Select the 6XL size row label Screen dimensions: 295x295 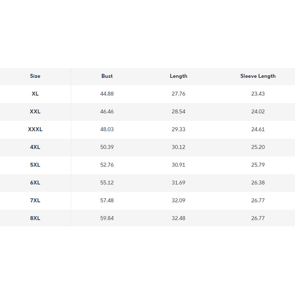point(35,183)
